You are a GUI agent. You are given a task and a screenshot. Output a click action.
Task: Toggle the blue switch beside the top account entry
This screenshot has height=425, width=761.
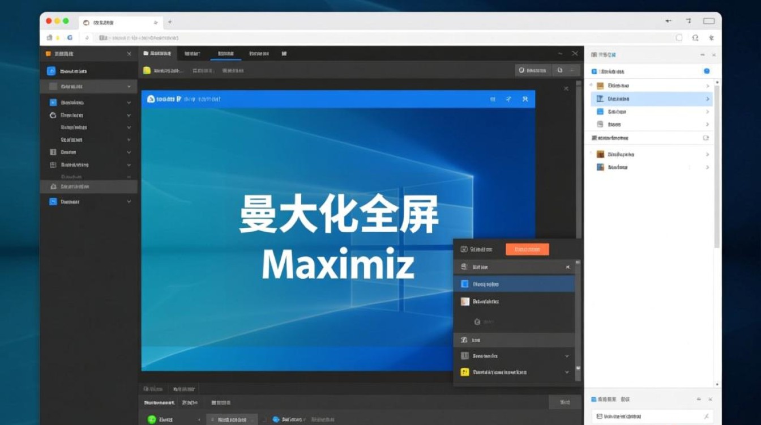(706, 71)
